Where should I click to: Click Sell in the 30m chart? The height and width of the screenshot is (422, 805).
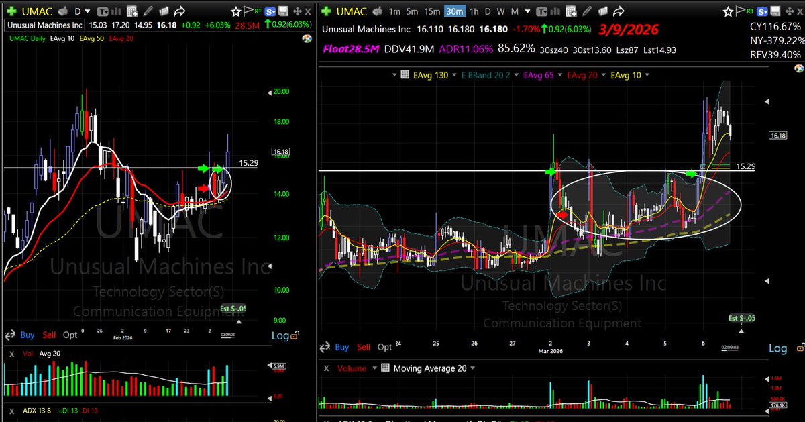click(x=364, y=347)
